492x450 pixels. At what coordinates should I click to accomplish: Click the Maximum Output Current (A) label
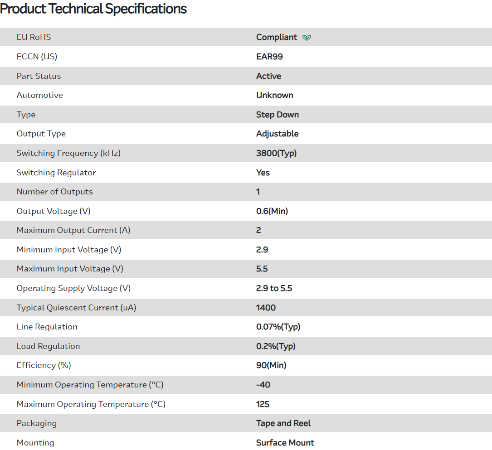click(73, 230)
